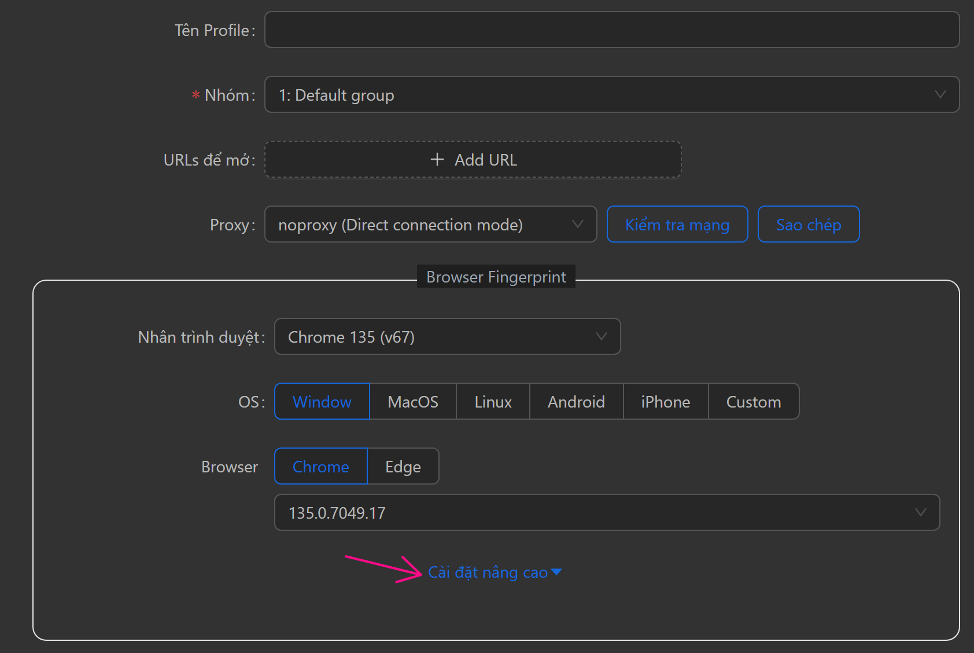974x653 pixels.
Task: Click the Add URL button
Action: tap(473, 160)
